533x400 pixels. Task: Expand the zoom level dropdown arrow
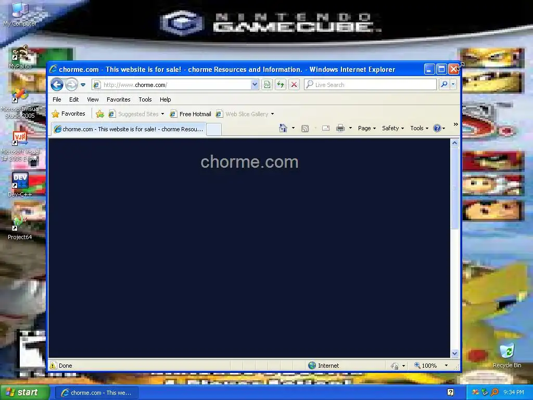click(446, 366)
